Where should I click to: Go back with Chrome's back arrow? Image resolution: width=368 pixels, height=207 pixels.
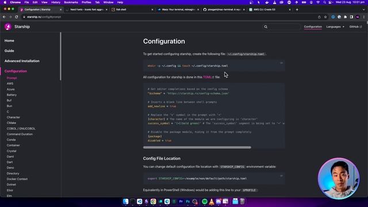pos(4,17)
